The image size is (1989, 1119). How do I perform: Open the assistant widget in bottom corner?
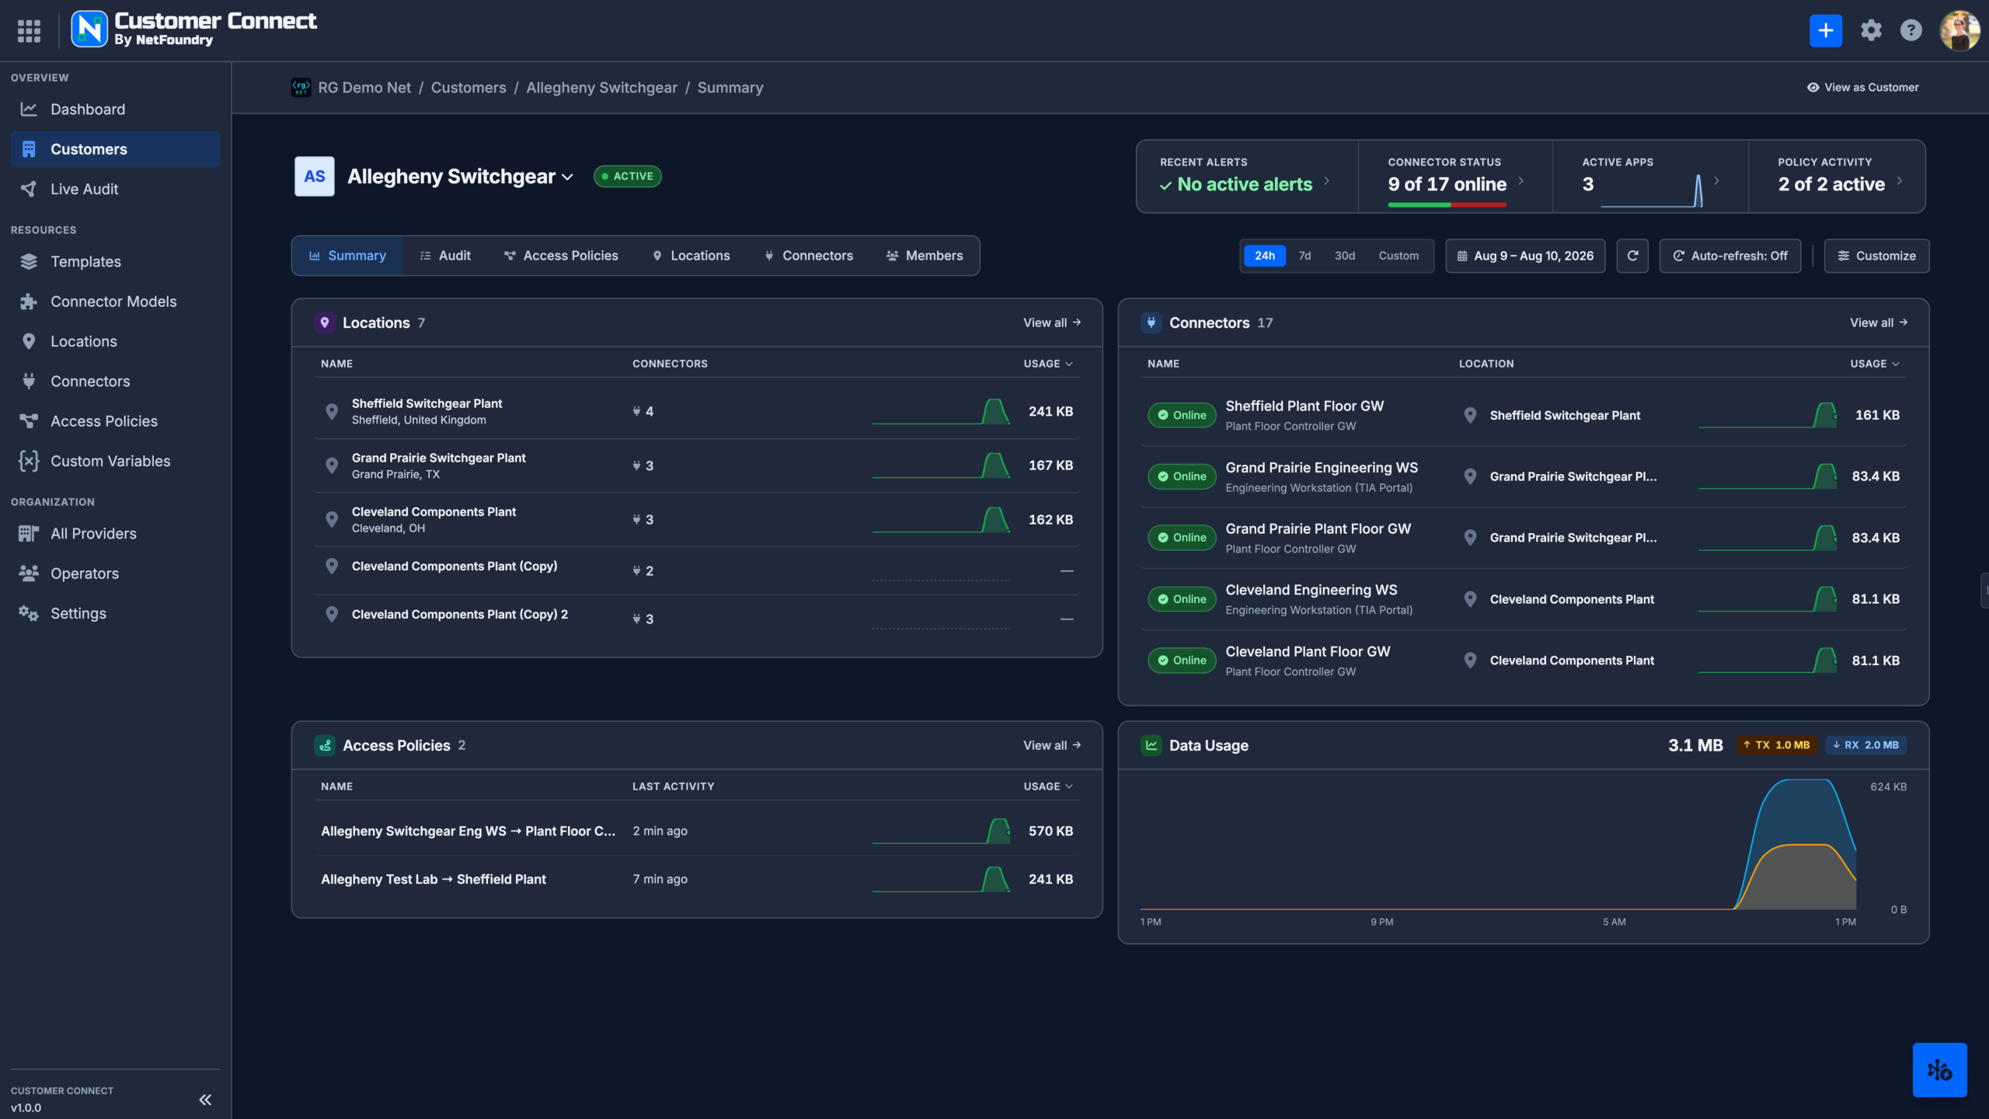(1939, 1070)
